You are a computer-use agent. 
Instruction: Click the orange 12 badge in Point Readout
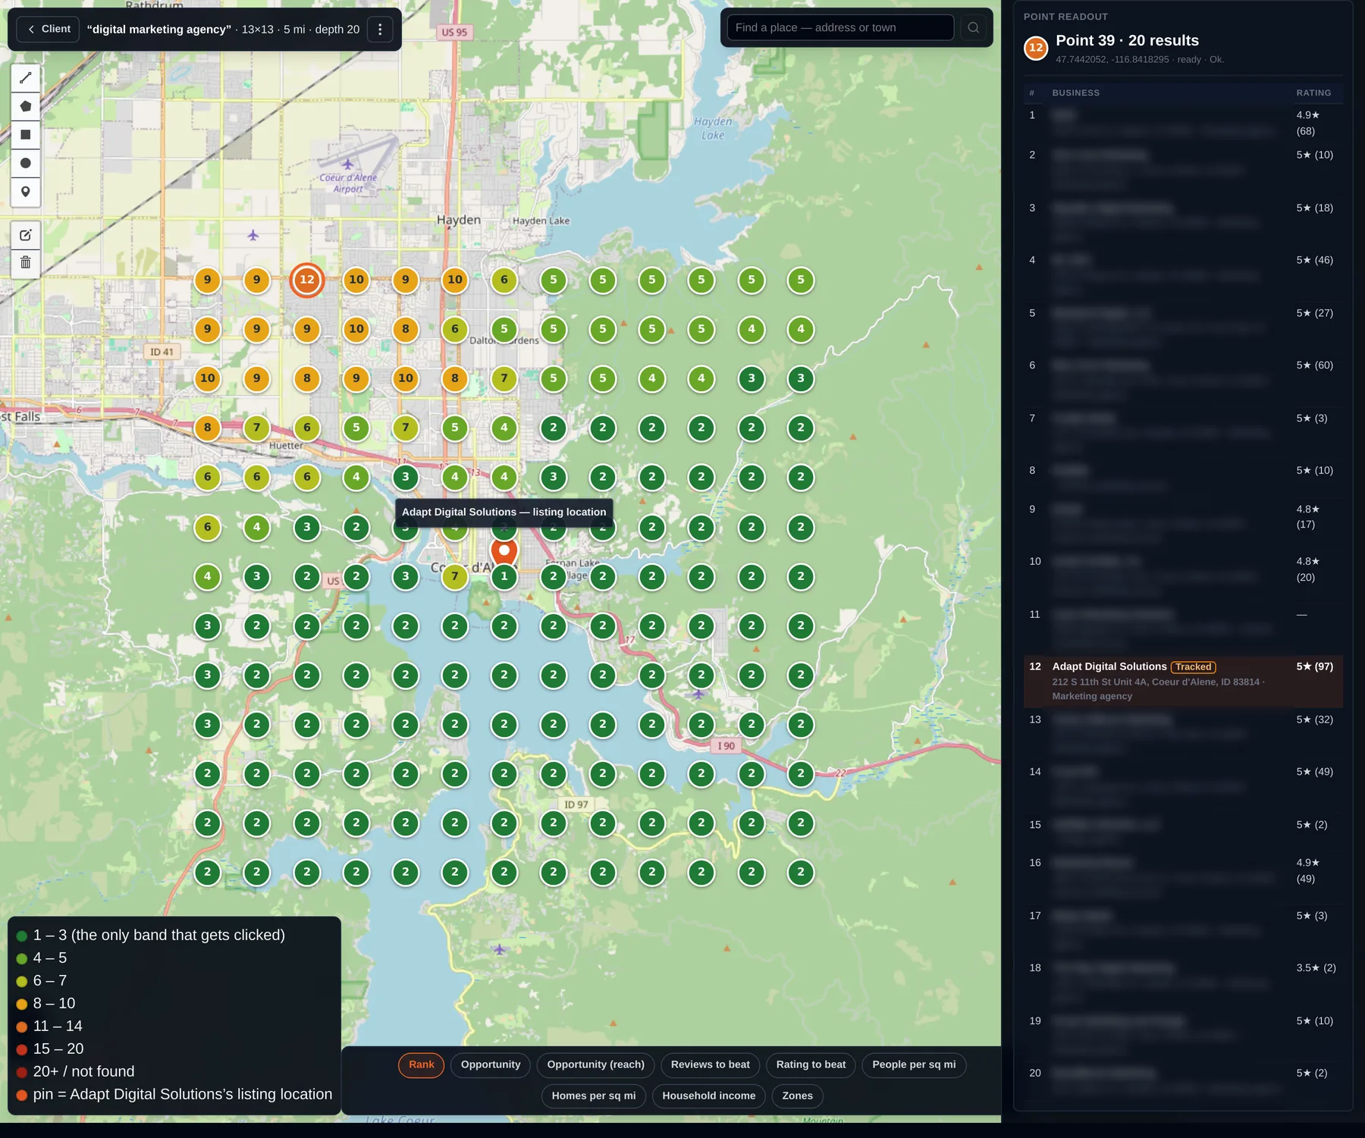[1036, 48]
